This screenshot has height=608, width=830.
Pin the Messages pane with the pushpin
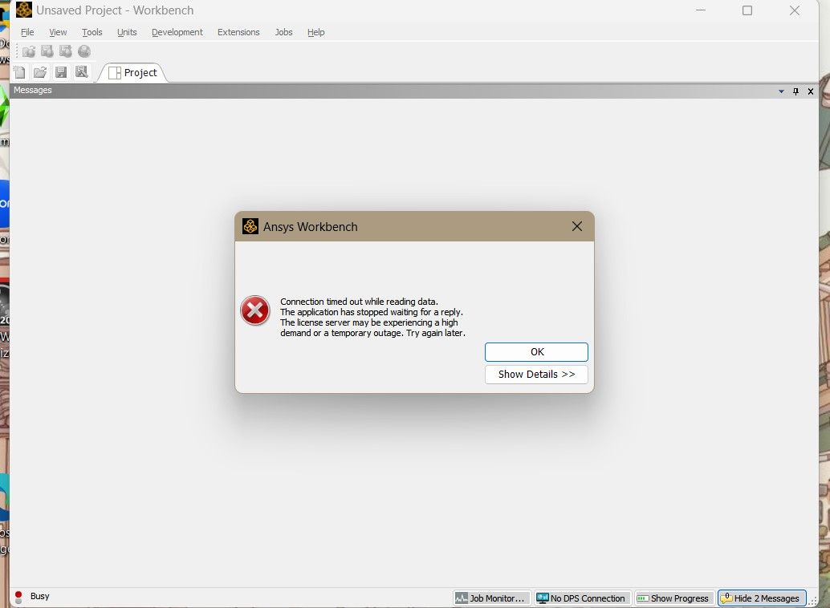click(x=795, y=91)
